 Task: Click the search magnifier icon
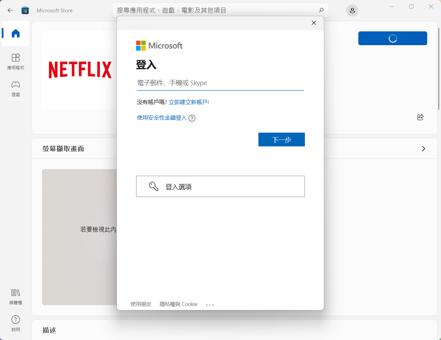pos(321,10)
